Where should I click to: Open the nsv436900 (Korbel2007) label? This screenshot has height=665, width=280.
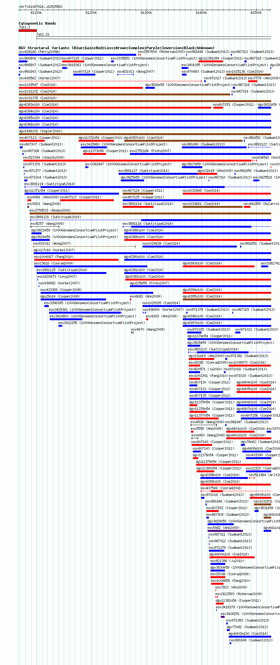[163, 310]
